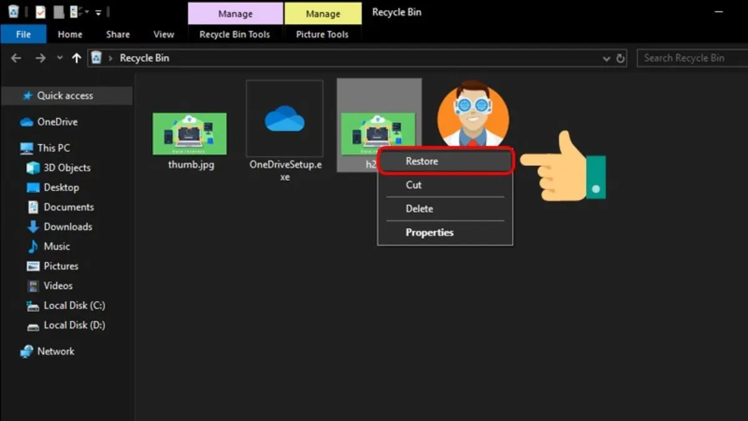Select the thumb.jpg thumbnail

tap(189, 133)
